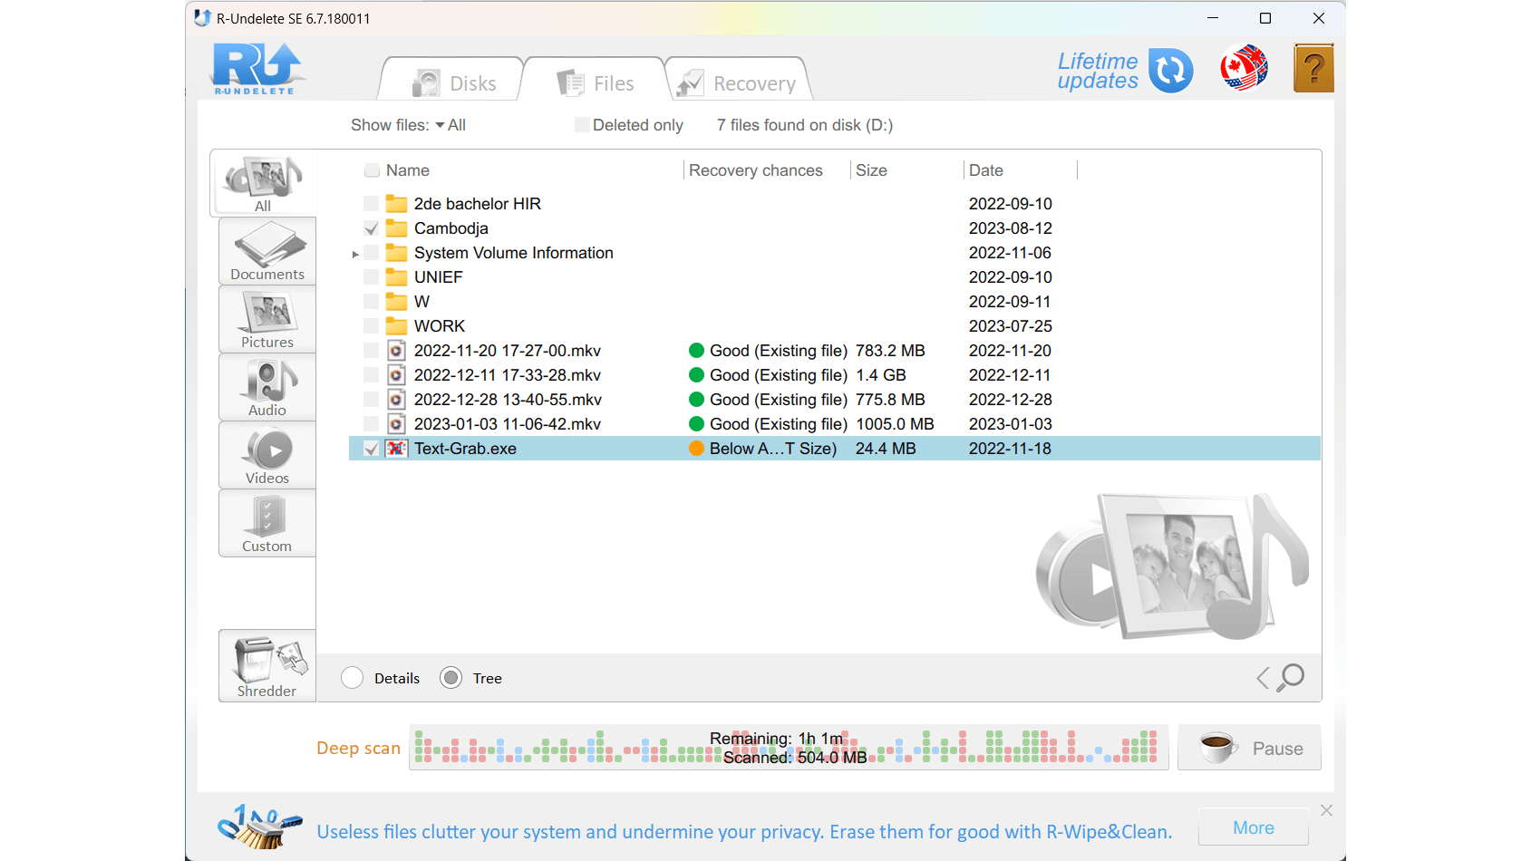Click the 7 files found on disk status
1531x861 pixels.
(x=805, y=125)
